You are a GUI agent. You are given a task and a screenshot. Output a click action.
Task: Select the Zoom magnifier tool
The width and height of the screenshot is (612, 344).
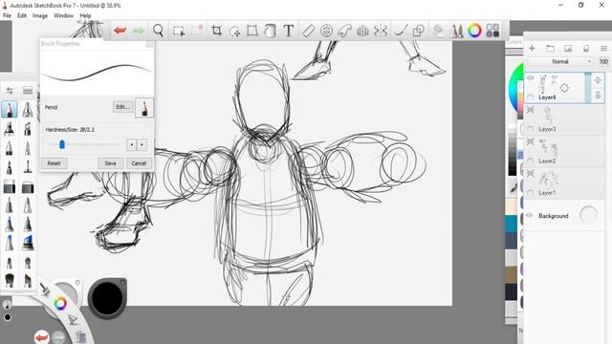point(158,31)
